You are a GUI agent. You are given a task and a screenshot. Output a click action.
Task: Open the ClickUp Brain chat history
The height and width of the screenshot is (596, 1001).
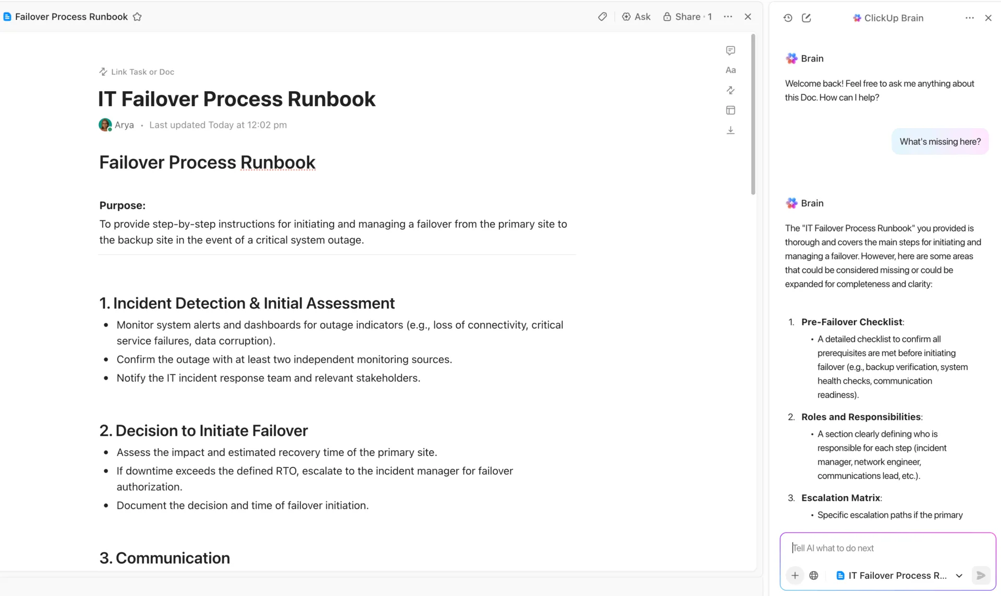coord(788,18)
